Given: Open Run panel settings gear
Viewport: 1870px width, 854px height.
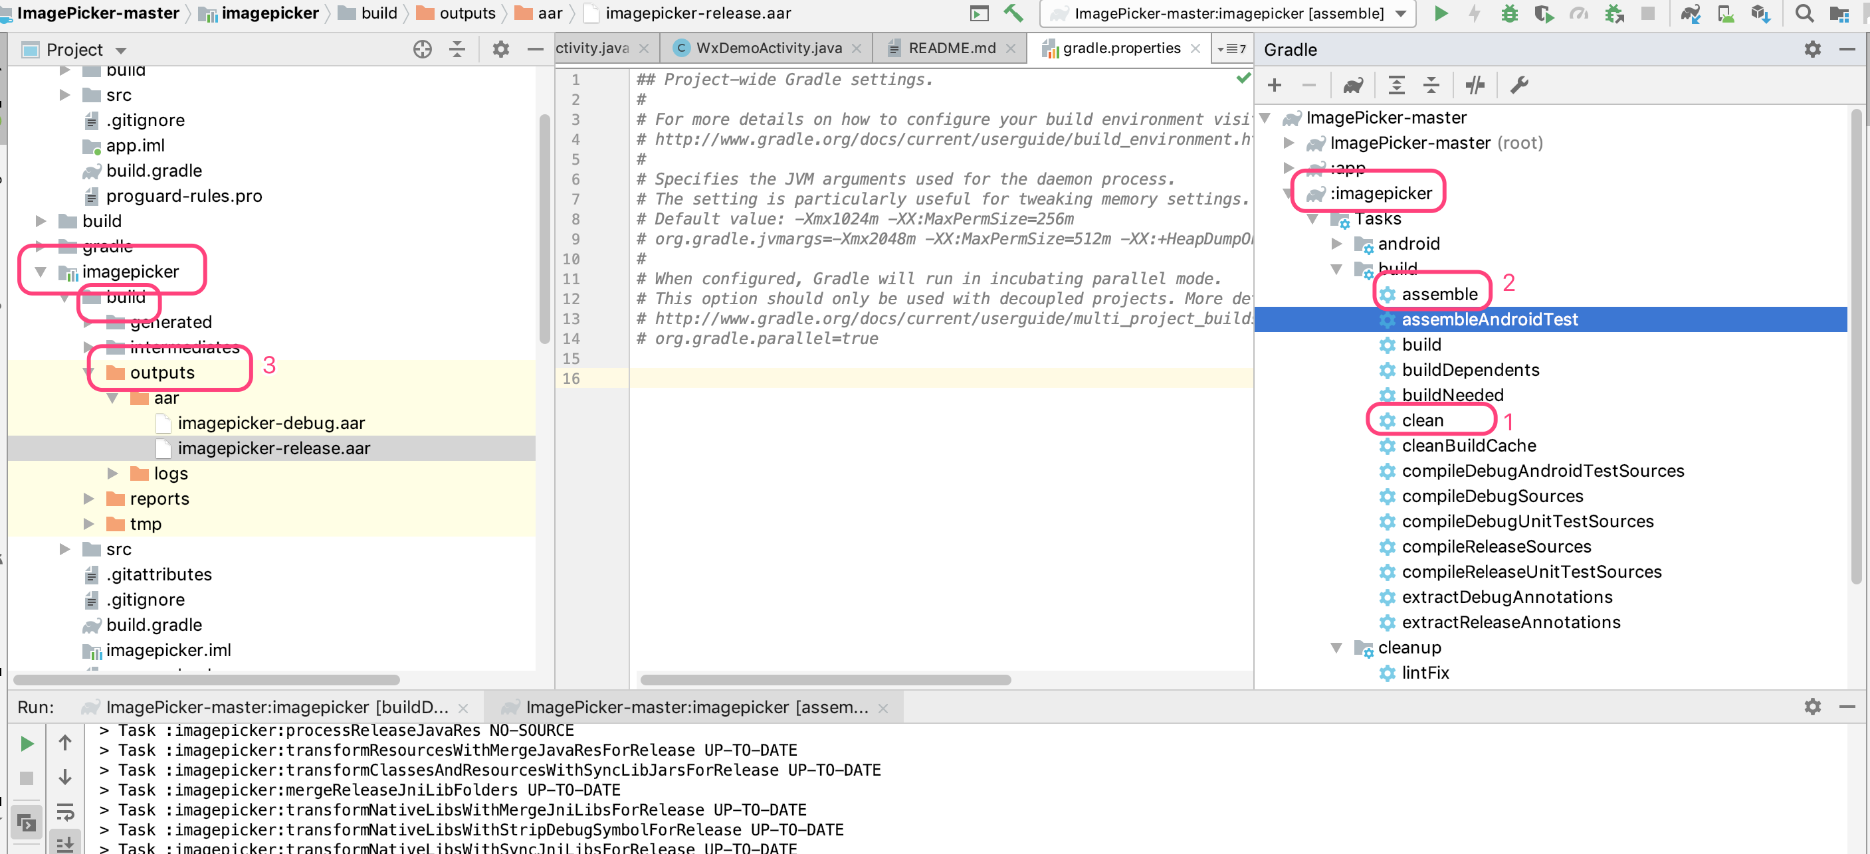Looking at the screenshot, I should tap(1813, 707).
